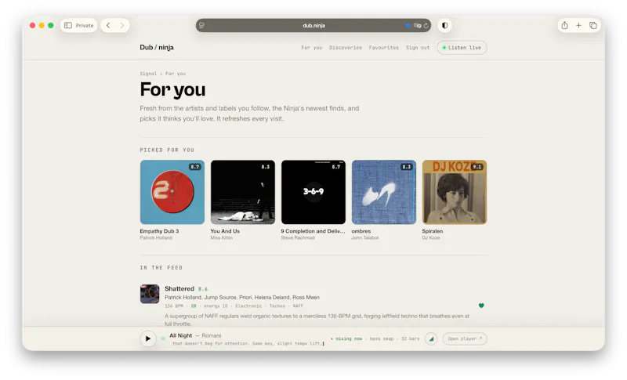
Task: Open the page menu icon in address bar
Action: [201, 25]
